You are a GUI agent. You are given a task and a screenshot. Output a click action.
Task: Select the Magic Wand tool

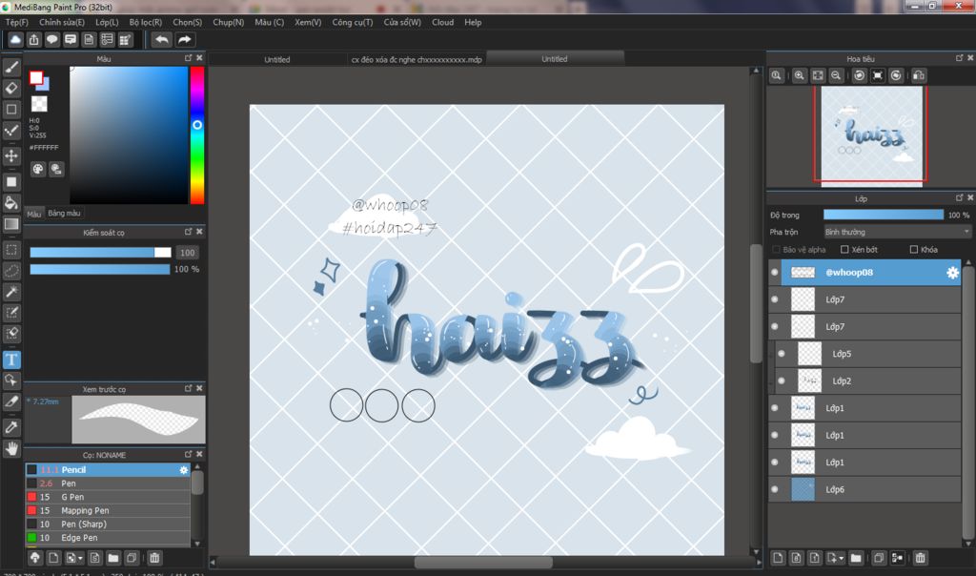(11, 292)
